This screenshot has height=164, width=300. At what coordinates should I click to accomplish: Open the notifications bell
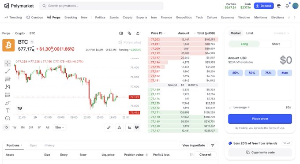point(287,6)
